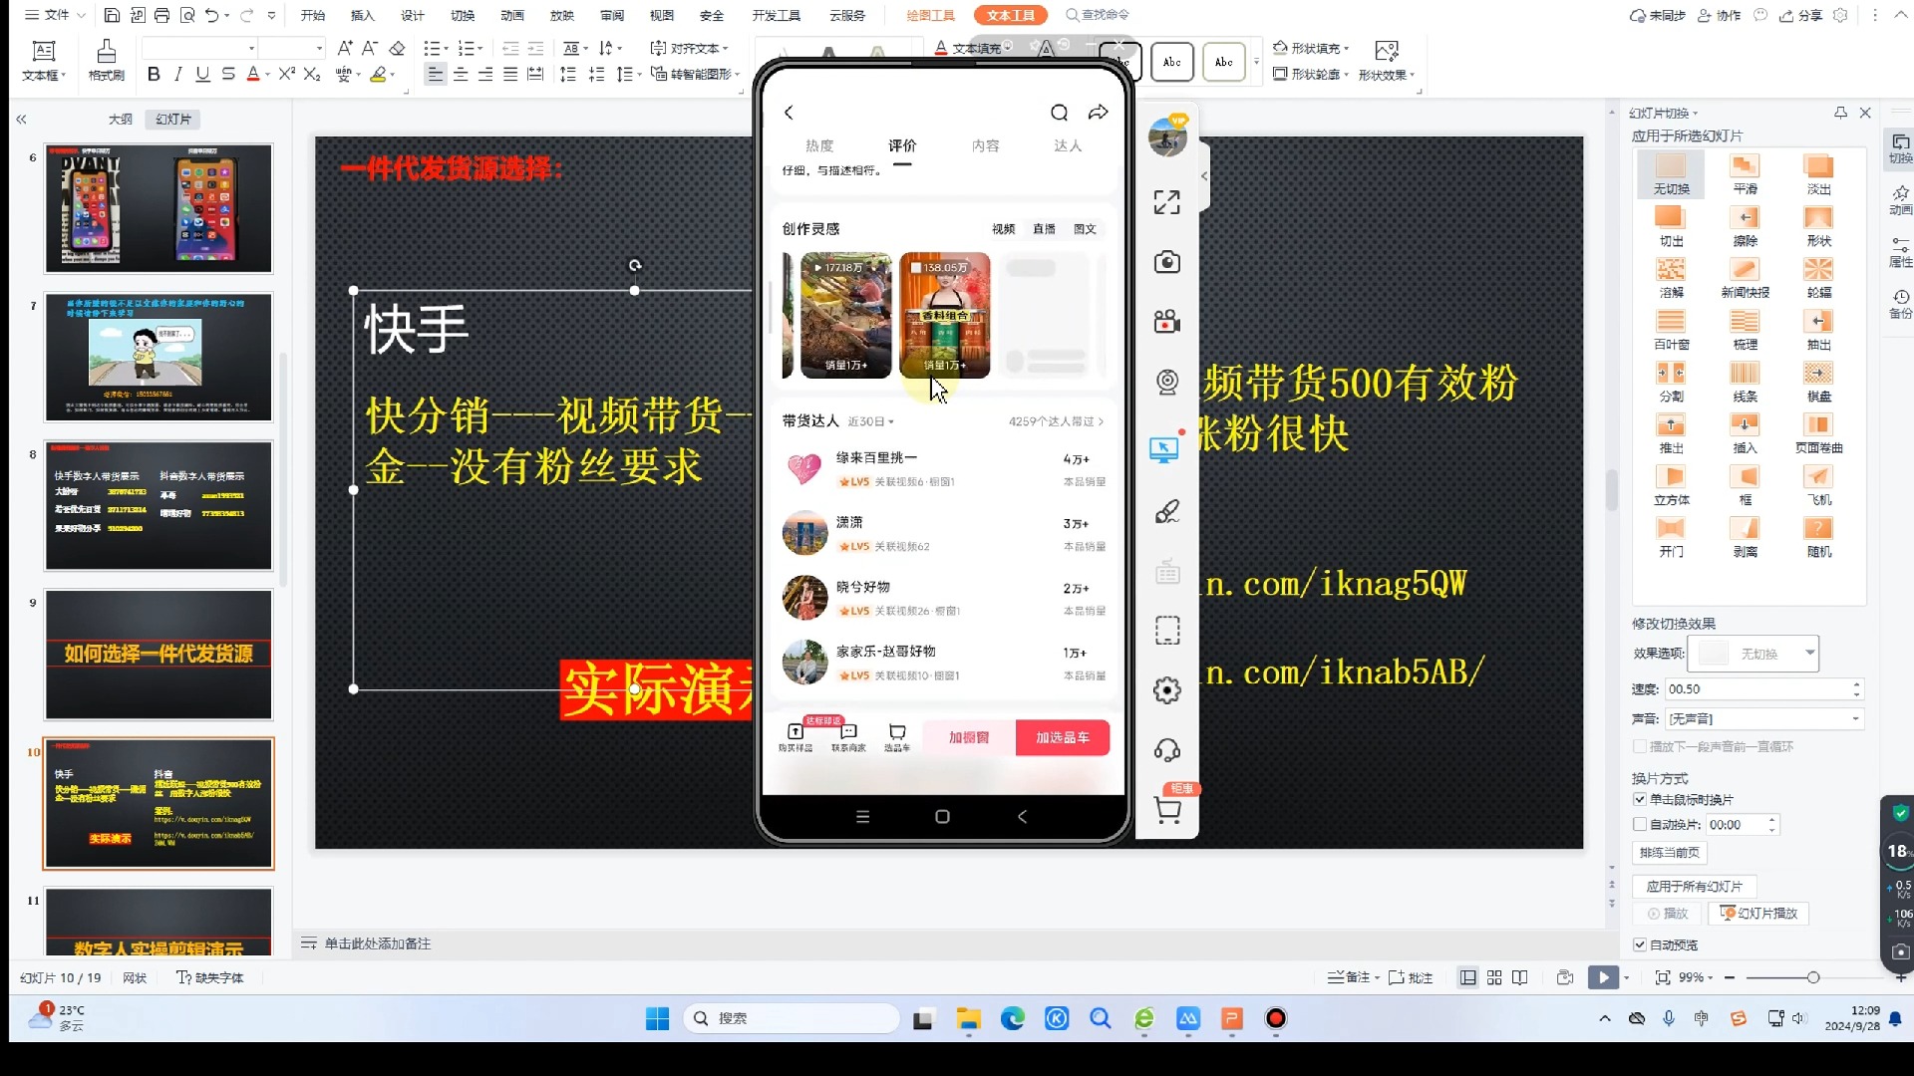The height and width of the screenshot is (1076, 1914).
Task: Select the 立方体 transition effect
Action: (x=1671, y=485)
